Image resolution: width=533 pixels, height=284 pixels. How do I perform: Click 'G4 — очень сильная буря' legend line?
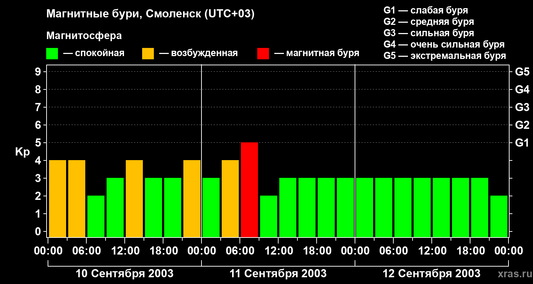(444, 44)
